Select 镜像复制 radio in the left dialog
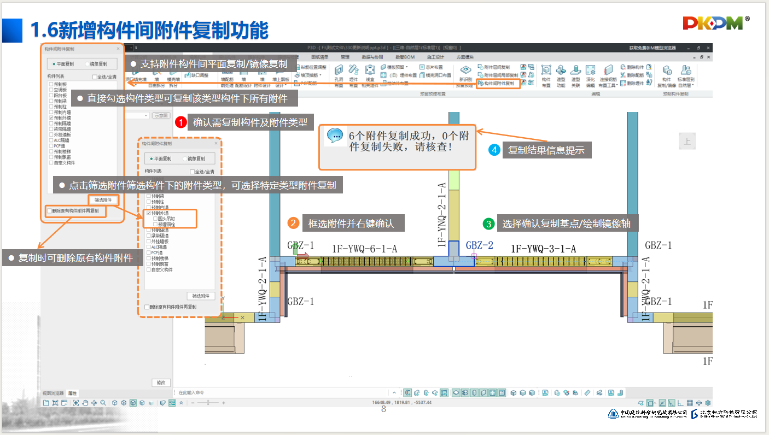 click(x=88, y=64)
